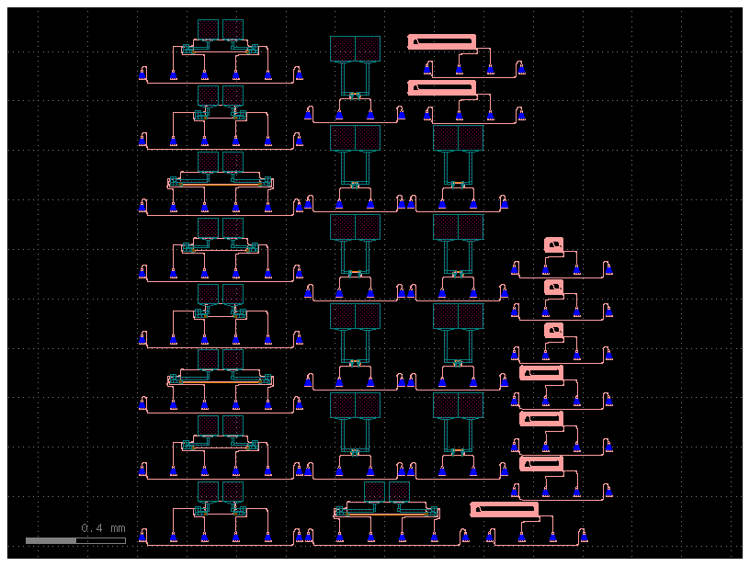The height and width of the screenshot is (566, 750).
Task: Expand the second pink racetrack below the top one
Action: [439, 88]
